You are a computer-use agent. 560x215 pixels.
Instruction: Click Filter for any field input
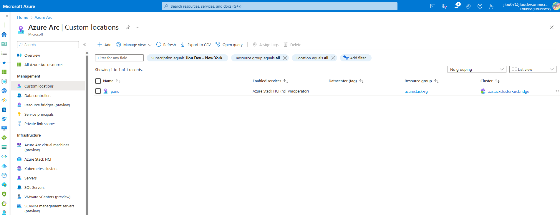(x=119, y=58)
